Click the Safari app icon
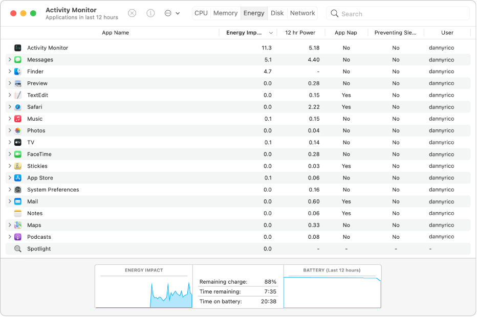 (18, 107)
